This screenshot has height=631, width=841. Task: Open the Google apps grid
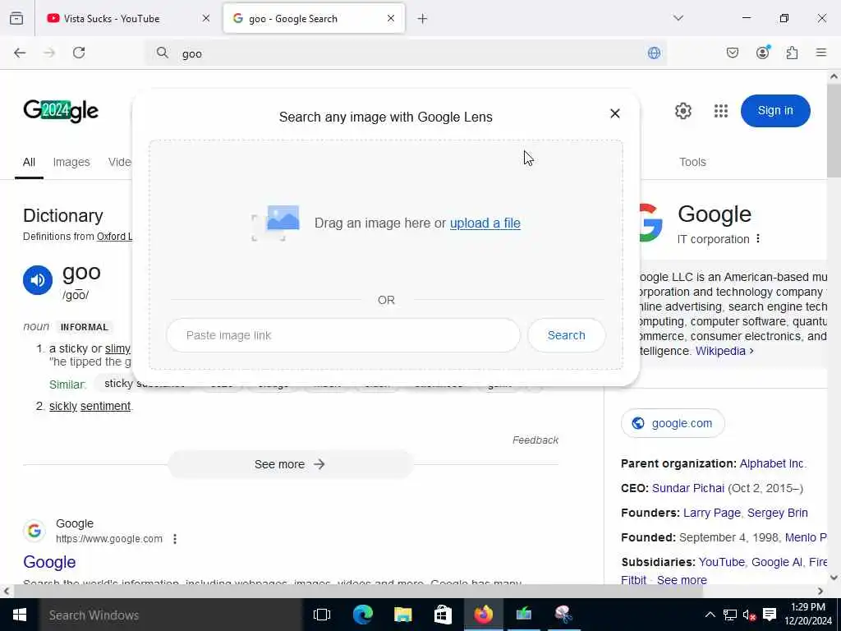coord(721,111)
